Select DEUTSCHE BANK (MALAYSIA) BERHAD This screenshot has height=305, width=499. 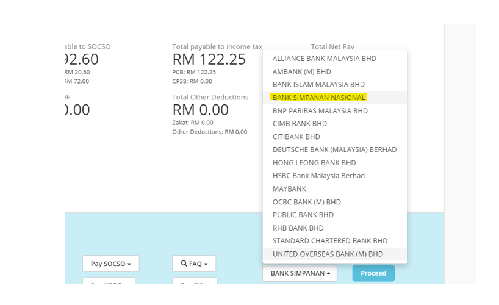pos(334,149)
